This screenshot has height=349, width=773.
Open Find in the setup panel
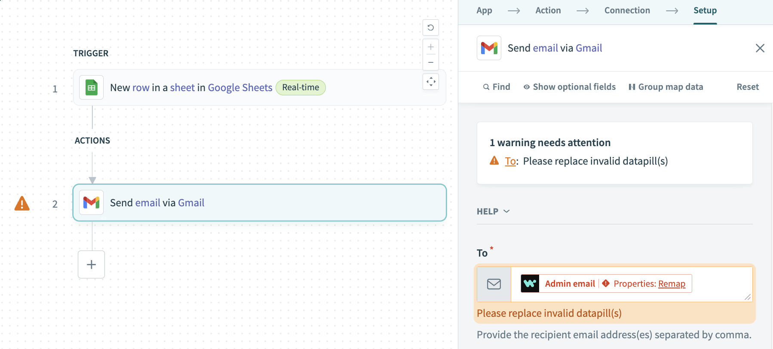(x=497, y=87)
